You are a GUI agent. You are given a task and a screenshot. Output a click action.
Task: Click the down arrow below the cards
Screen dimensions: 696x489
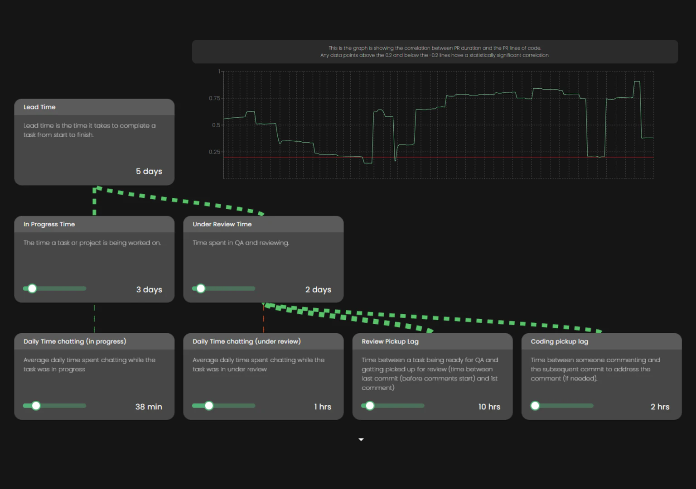(x=361, y=440)
